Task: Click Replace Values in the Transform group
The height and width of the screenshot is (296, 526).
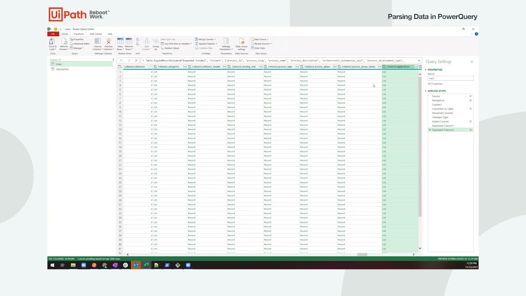Action: click(x=170, y=48)
